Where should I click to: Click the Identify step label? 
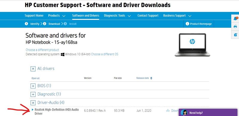(x=35, y=24)
